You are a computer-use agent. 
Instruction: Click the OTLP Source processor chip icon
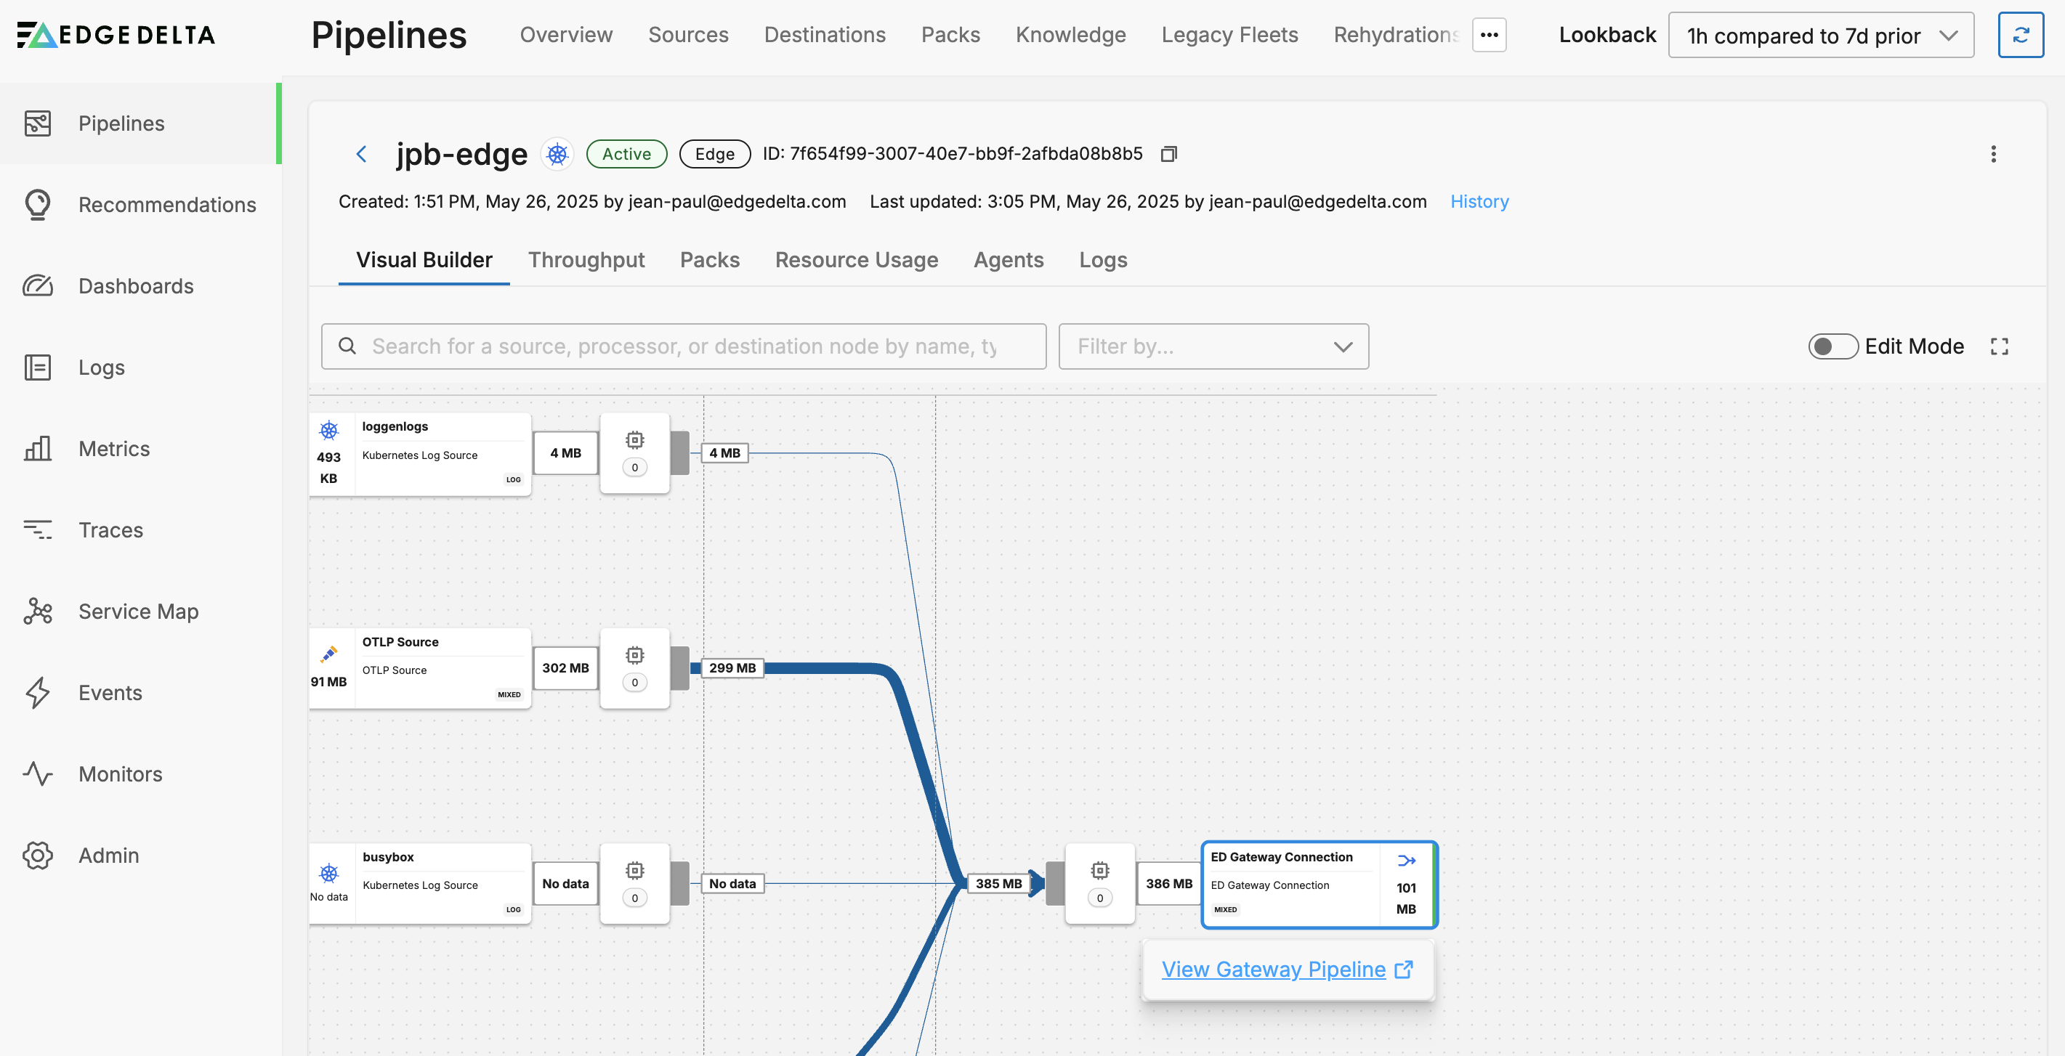click(635, 655)
